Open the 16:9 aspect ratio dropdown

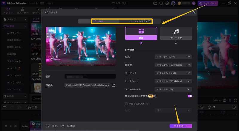217,100
